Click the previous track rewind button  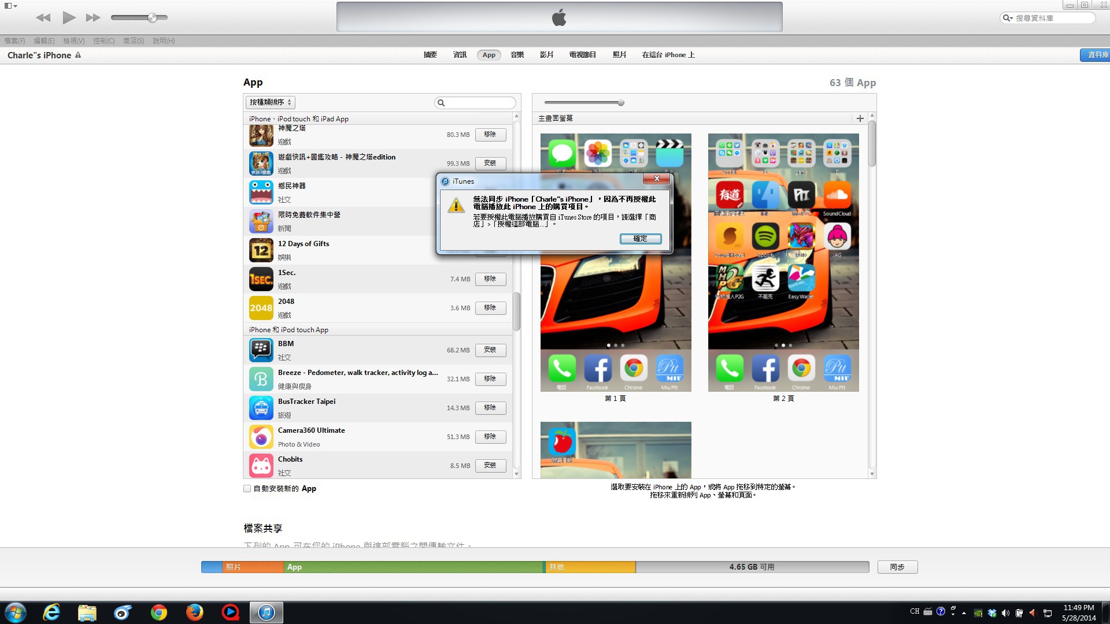tap(43, 18)
